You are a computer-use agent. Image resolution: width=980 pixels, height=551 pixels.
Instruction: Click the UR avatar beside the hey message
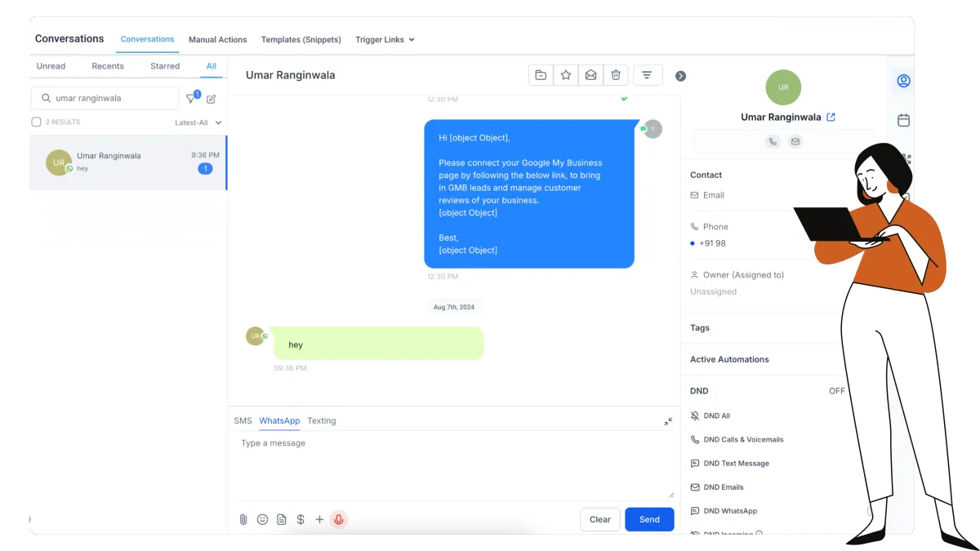pyautogui.click(x=256, y=335)
